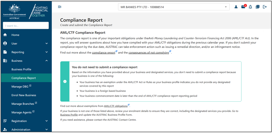Open the mail inbox with 5 unread
Image resolution: width=273 pixels, height=134 pixels.
(244, 7)
